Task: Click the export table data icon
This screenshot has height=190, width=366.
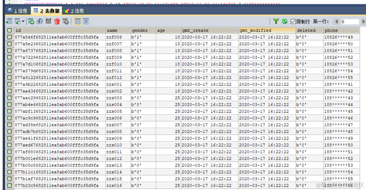Action: (9, 21)
